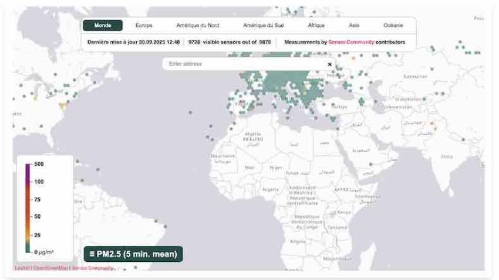Open the PM2.5 (5 min. mean) layer menu
499x280 pixels.
[133, 254]
